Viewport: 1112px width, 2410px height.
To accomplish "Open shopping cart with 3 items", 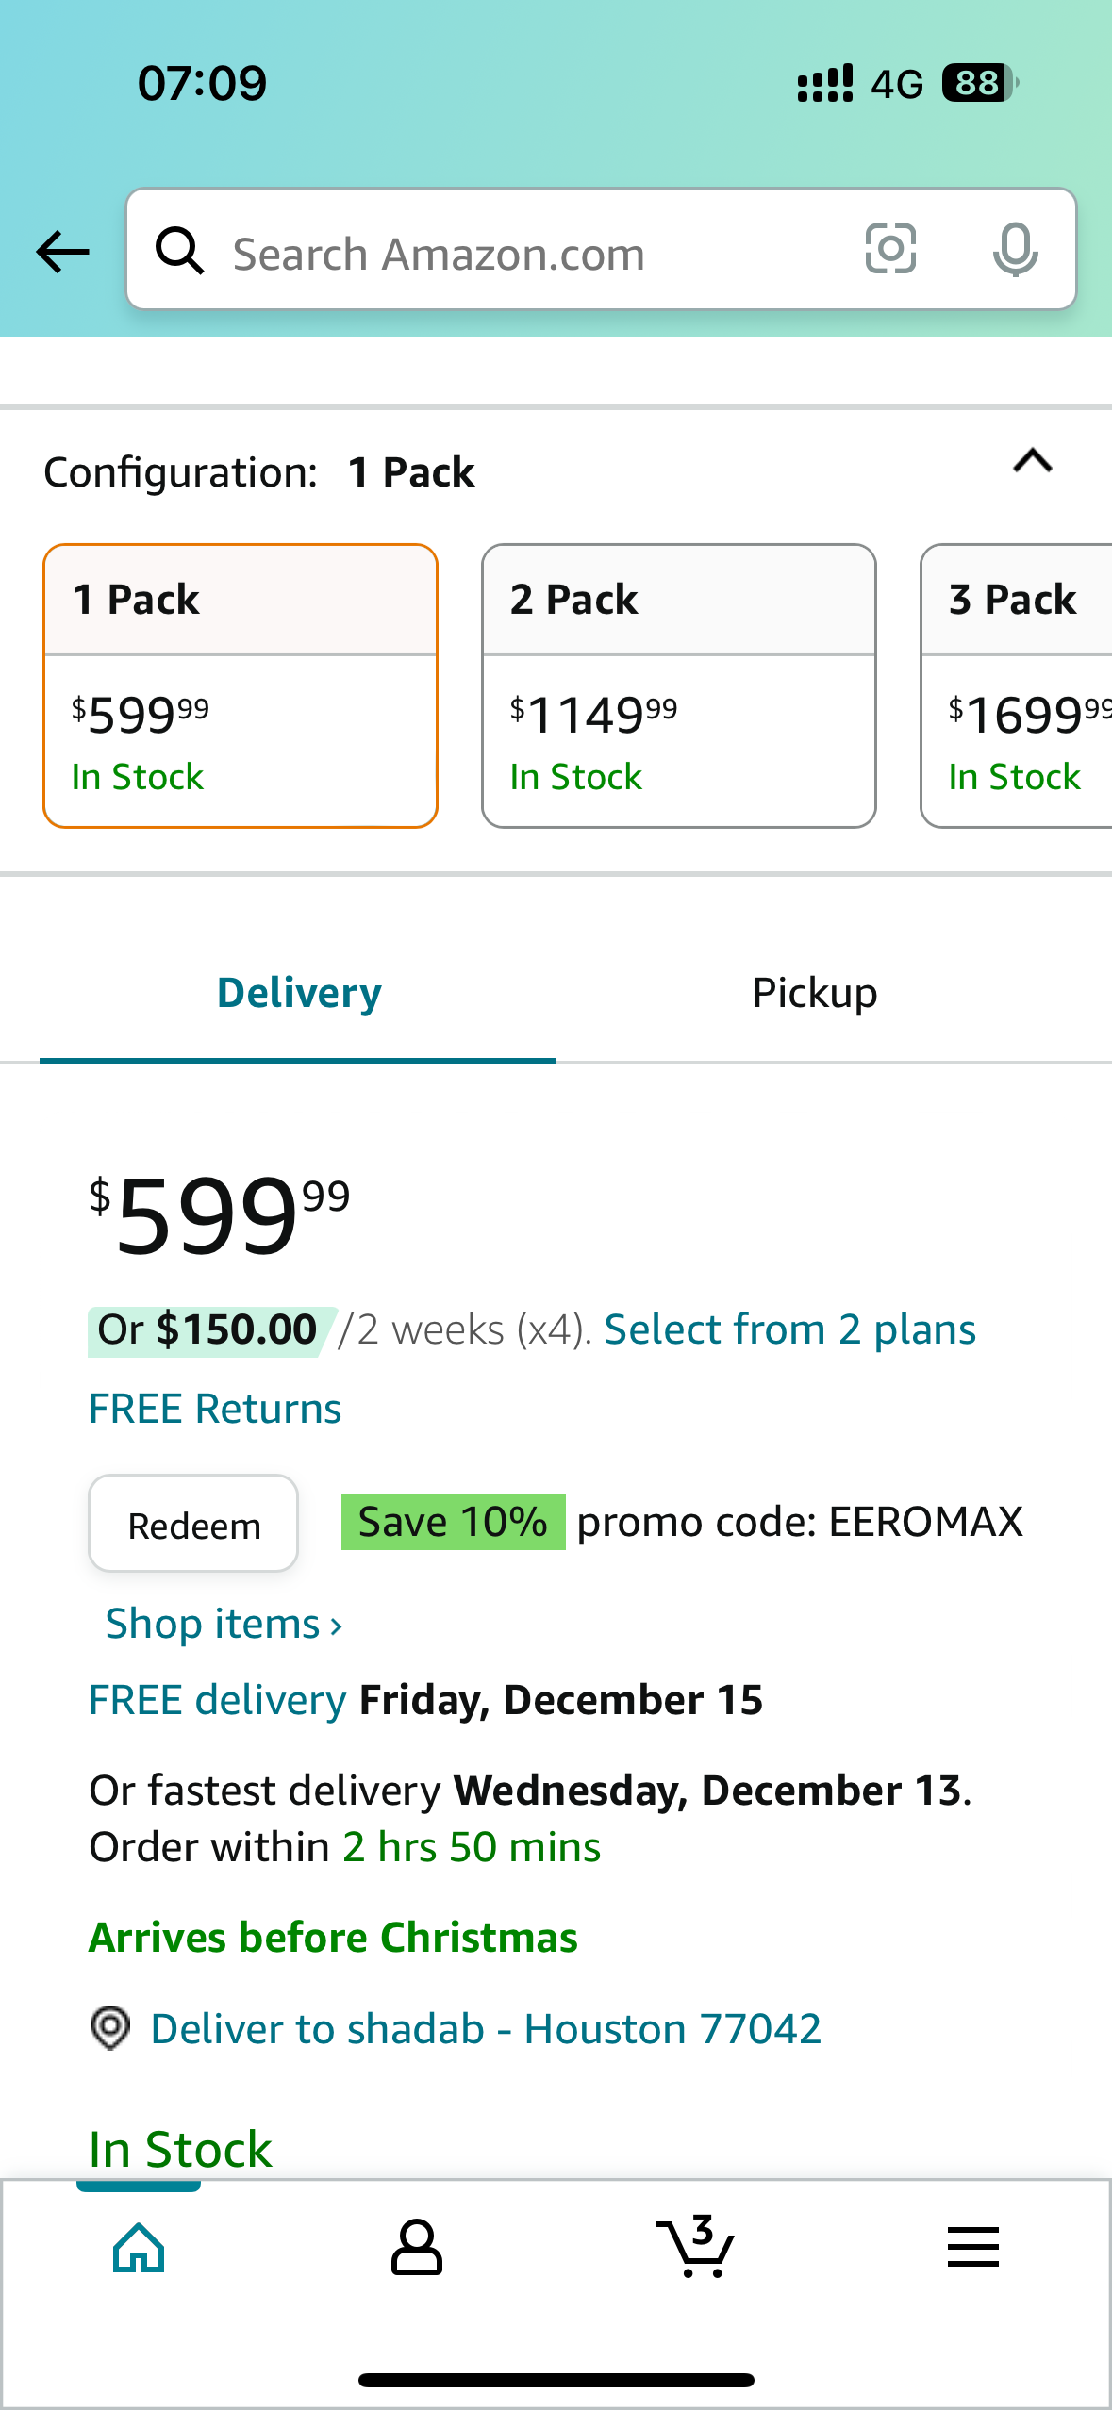I will coord(695,2246).
